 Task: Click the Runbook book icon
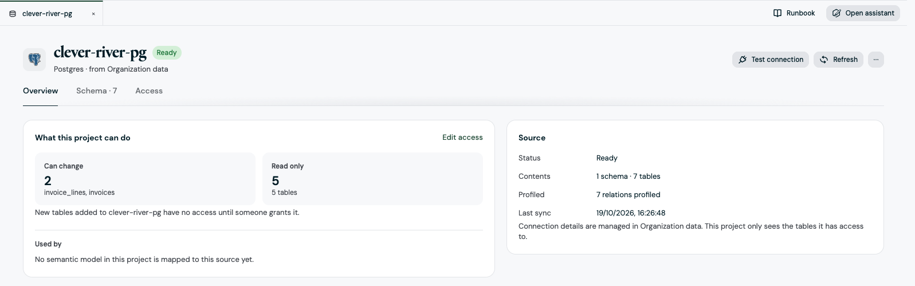tap(777, 13)
